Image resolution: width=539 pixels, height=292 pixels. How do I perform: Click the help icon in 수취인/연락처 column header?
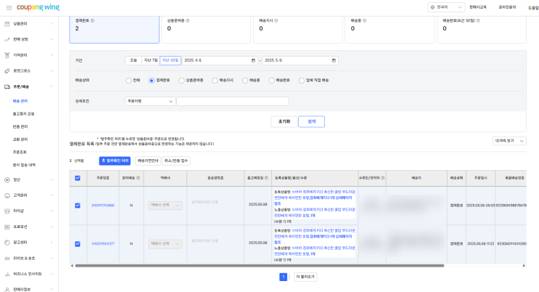[382, 178]
